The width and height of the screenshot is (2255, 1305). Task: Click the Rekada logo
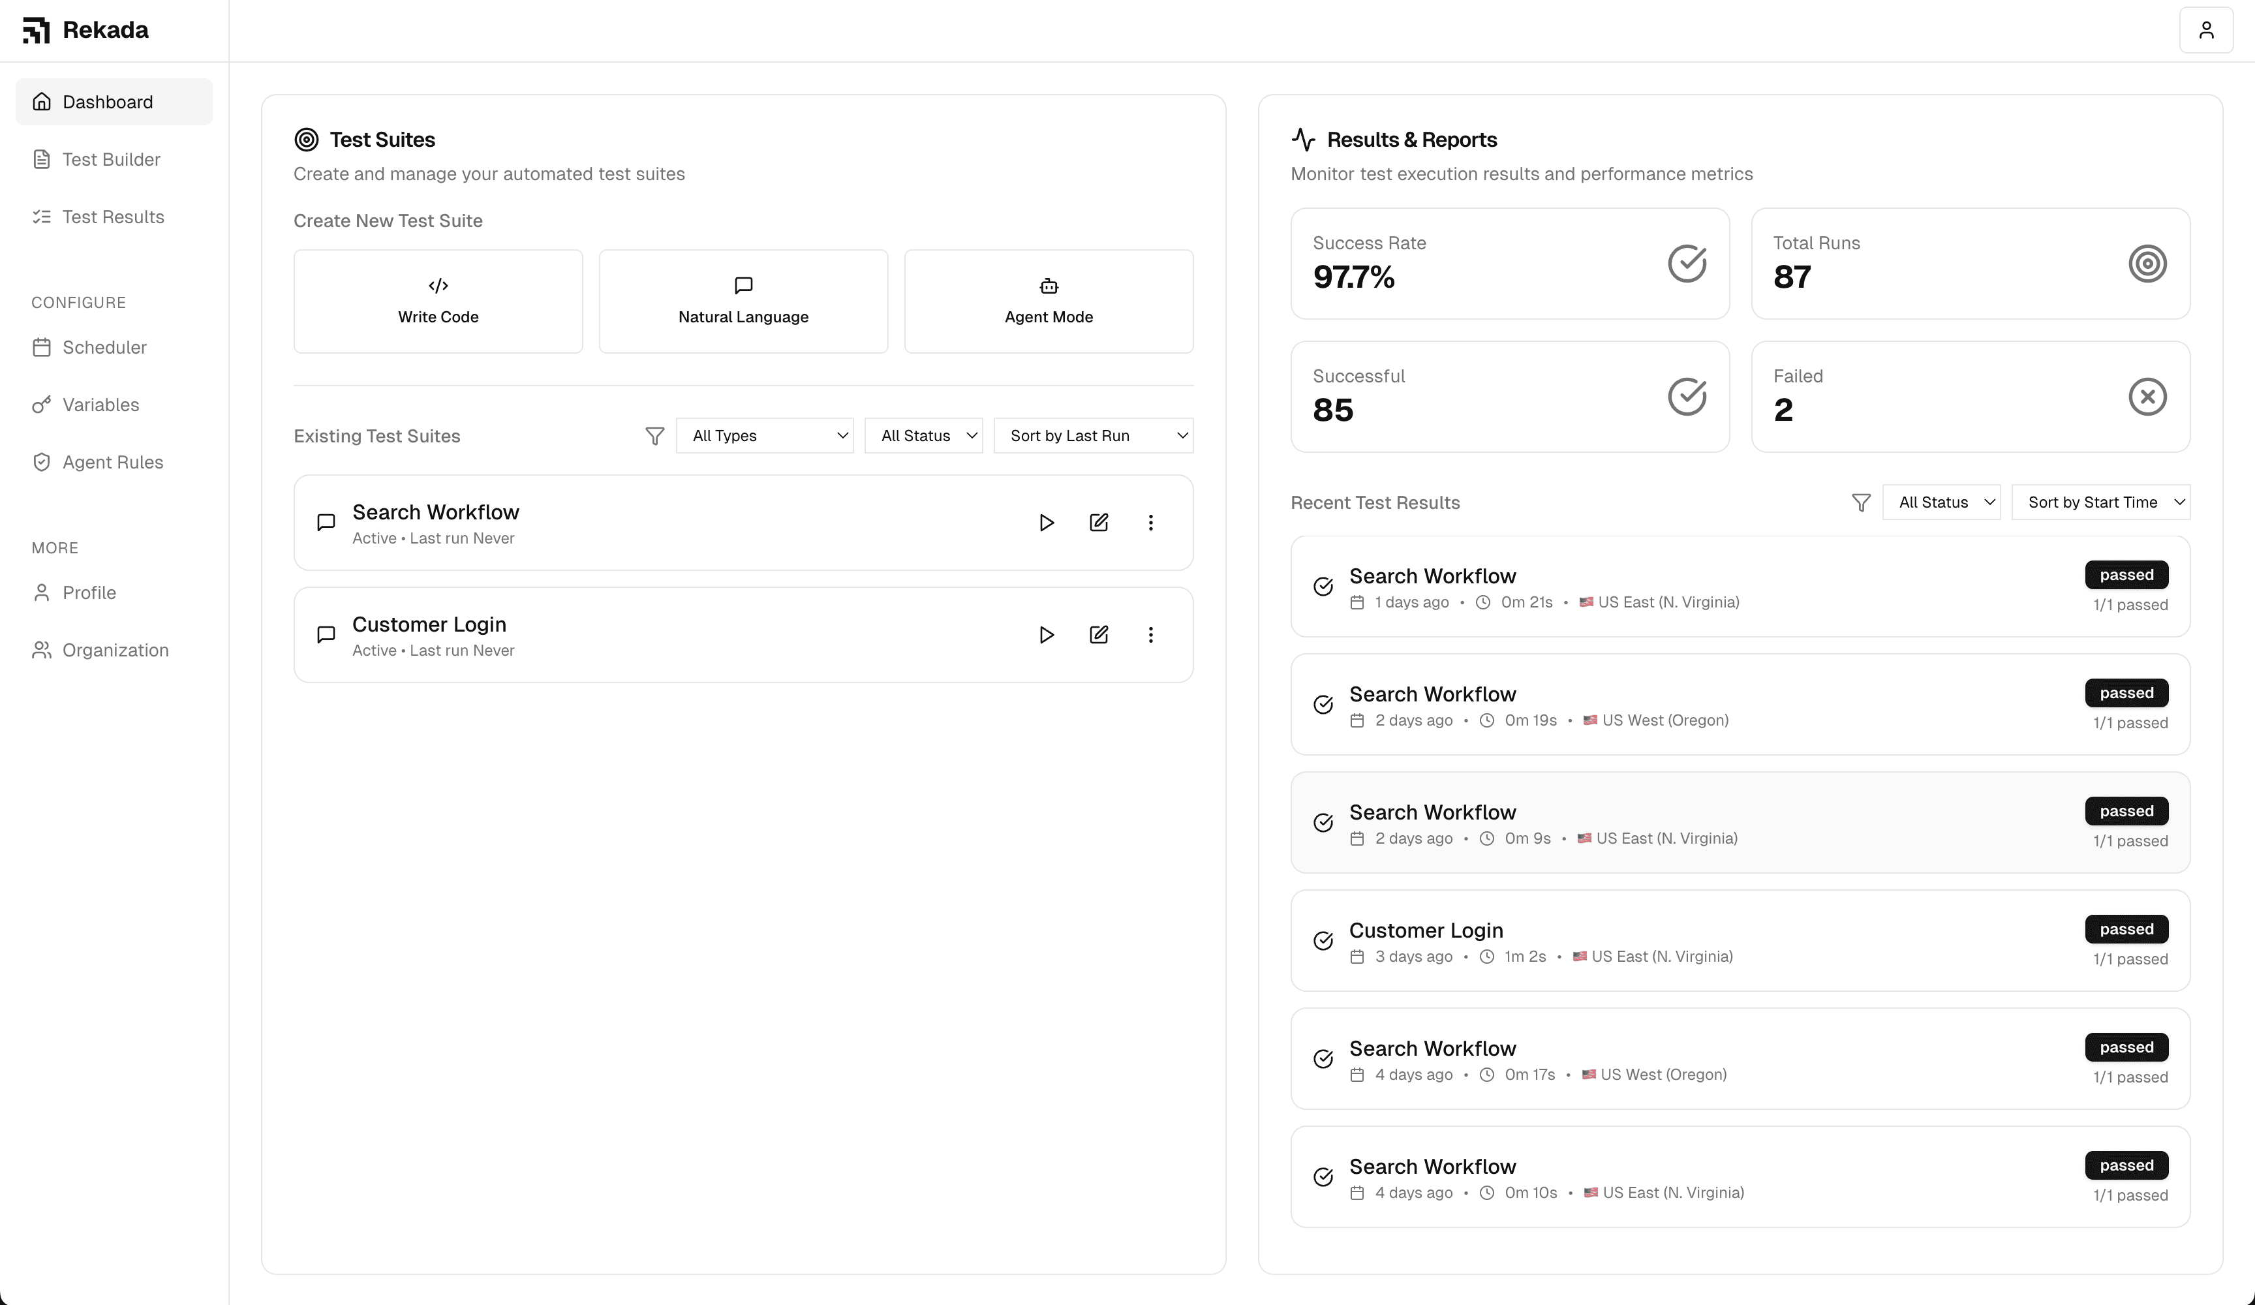(x=86, y=31)
